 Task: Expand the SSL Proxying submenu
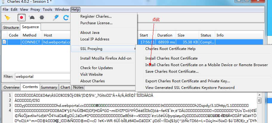(104, 49)
